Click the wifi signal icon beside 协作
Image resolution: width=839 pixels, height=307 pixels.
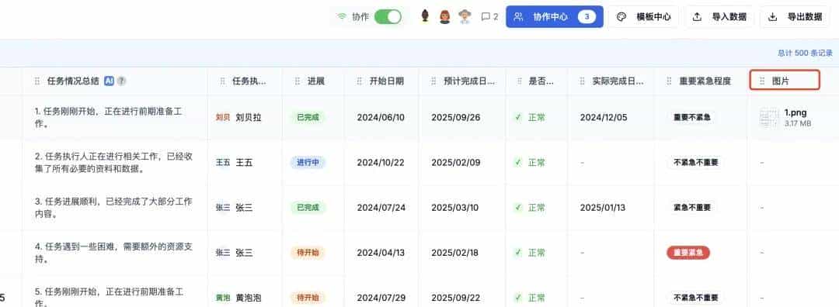pos(341,16)
